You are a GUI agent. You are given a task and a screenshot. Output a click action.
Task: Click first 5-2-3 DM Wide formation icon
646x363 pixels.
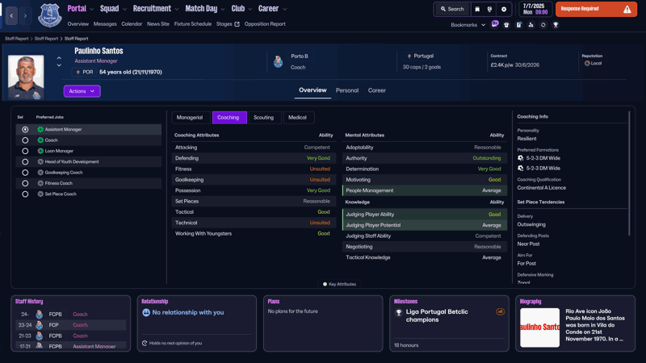click(x=520, y=158)
